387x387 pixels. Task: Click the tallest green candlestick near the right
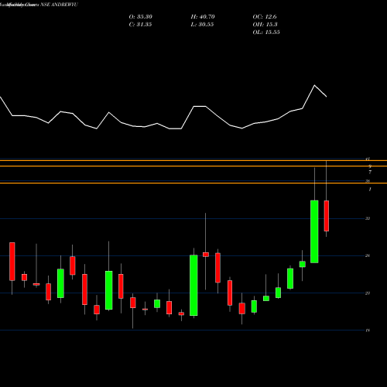tap(314, 231)
